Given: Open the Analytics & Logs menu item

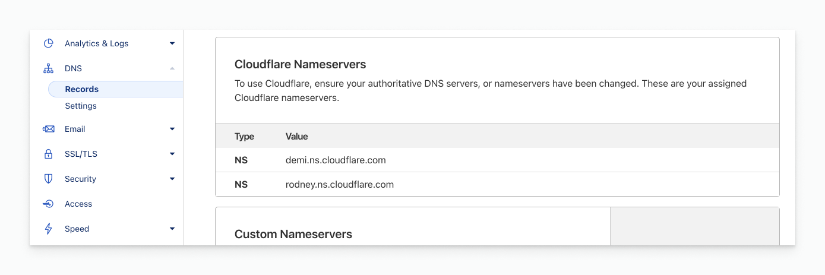Looking at the screenshot, I should click(x=96, y=43).
